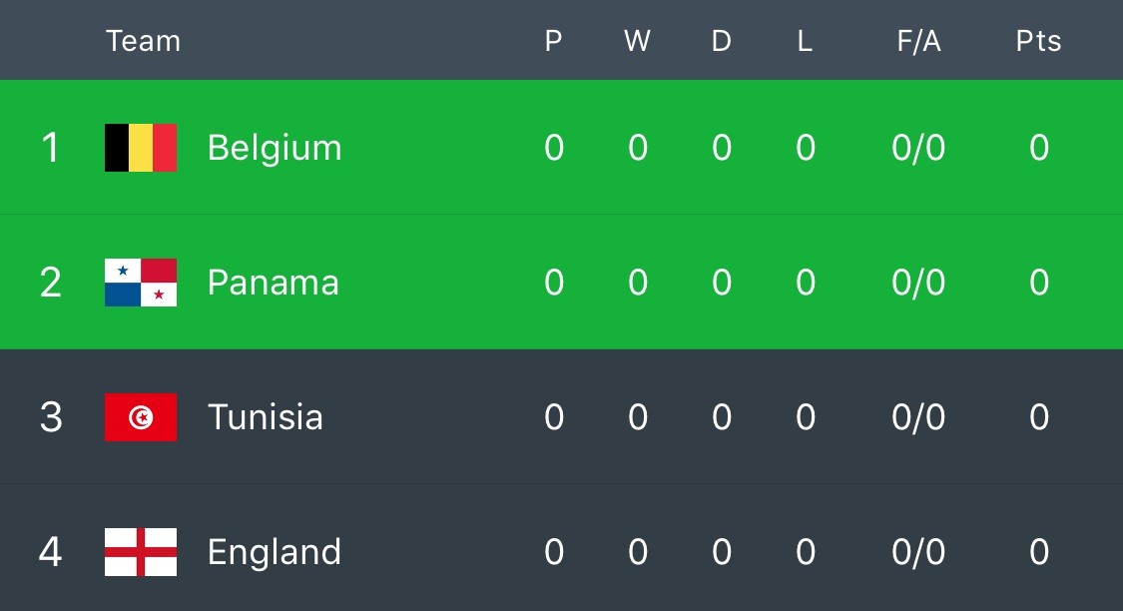1123x611 pixels.
Task: Click Tunisia's points value
Action: [x=1038, y=417]
